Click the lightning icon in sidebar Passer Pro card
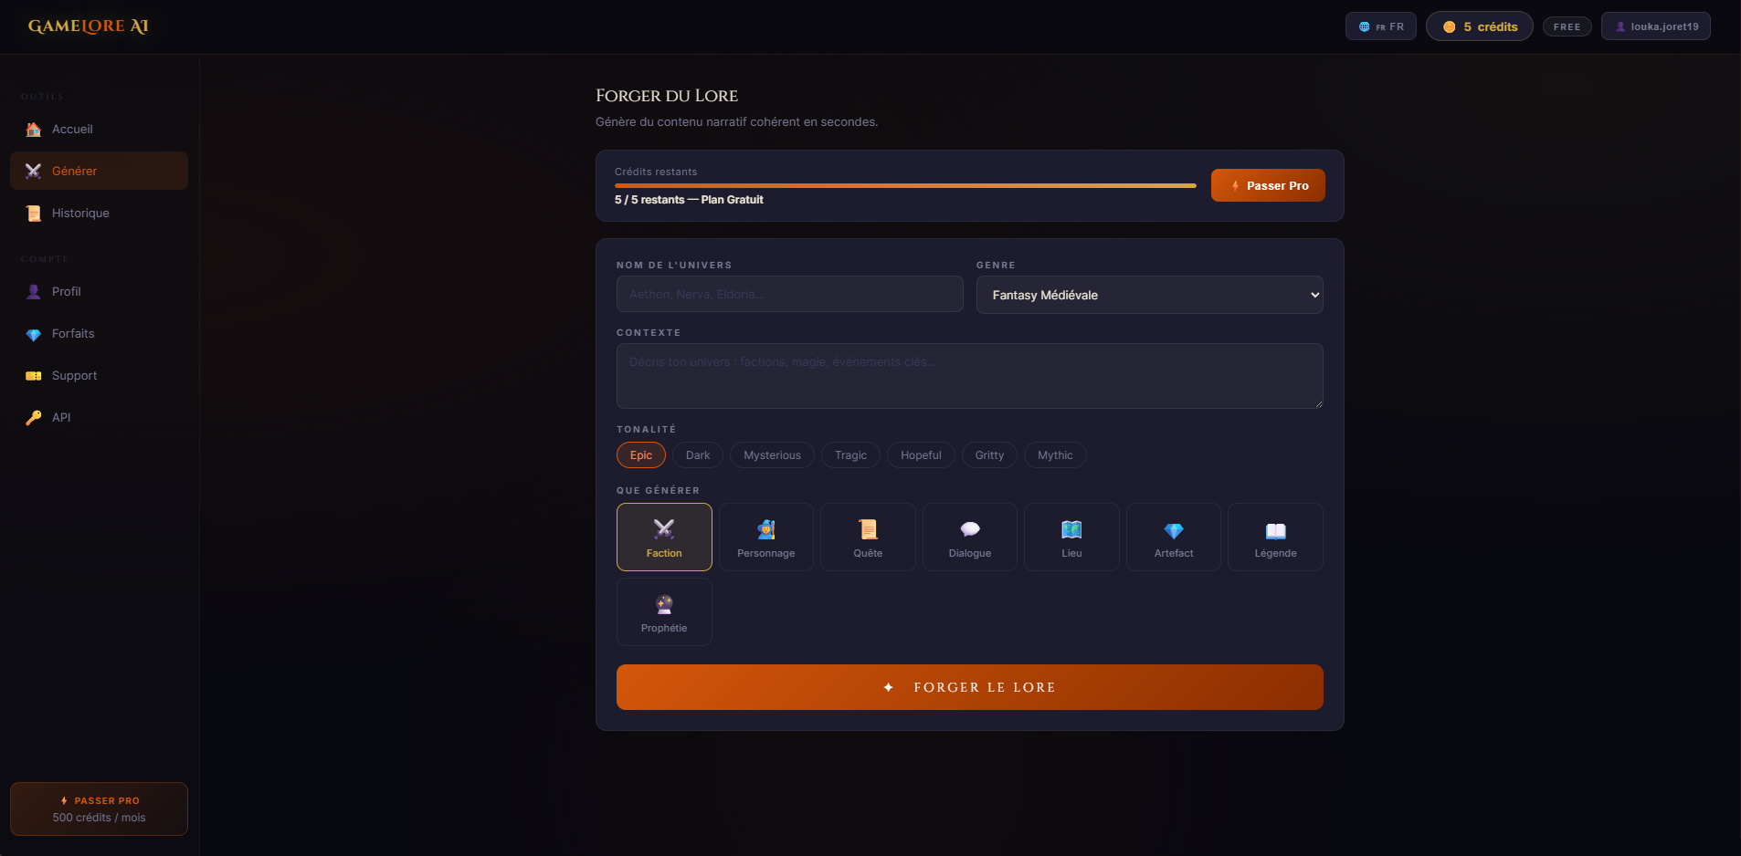Viewport: 1741px width, 856px height. click(64, 801)
